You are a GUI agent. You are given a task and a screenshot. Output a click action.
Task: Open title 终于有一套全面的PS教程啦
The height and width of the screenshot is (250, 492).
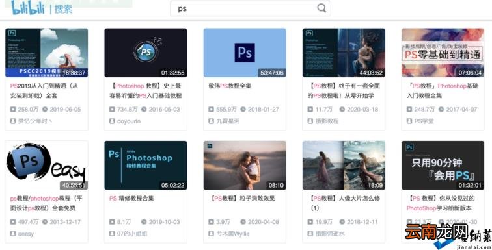pyautogui.click(x=344, y=91)
